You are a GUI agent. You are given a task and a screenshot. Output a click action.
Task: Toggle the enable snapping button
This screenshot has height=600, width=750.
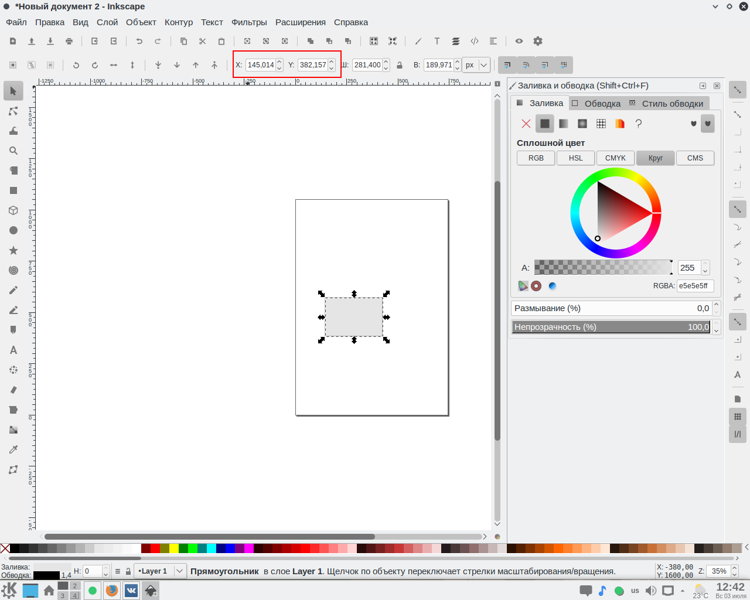[x=738, y=90]
